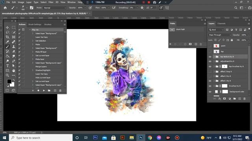252x141 pixels.
Task: Open the background white color swatch
Action: coord(13,85)
